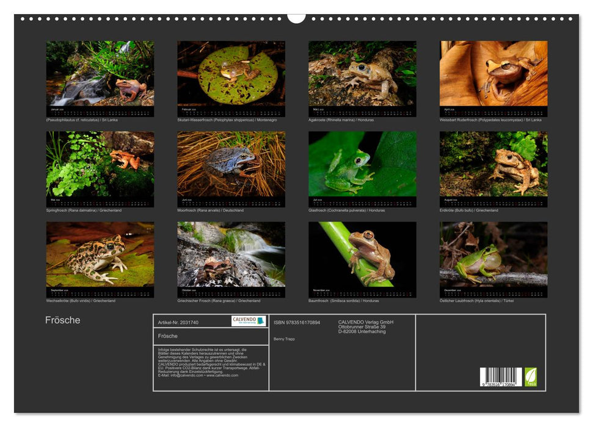Open the Erdkröte August photo
This screenshot has height=427, width=593.
493,165
